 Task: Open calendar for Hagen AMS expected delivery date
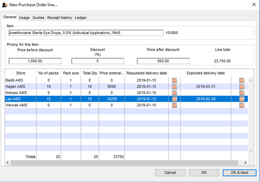pos(242,86)
